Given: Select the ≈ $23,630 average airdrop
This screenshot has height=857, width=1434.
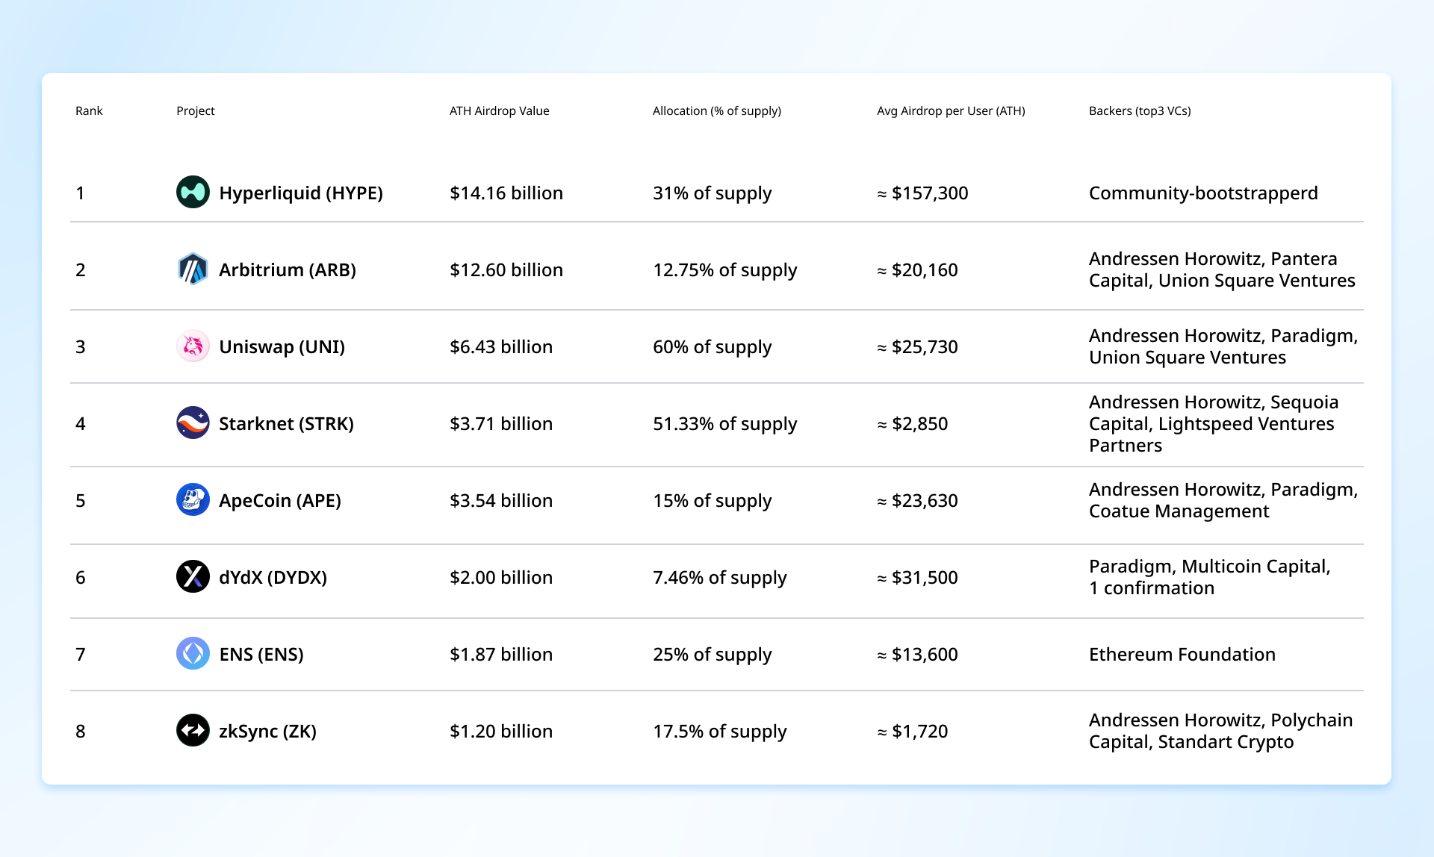Looking at the screenshot, I should pyautogui.click(x=917, y=501).
